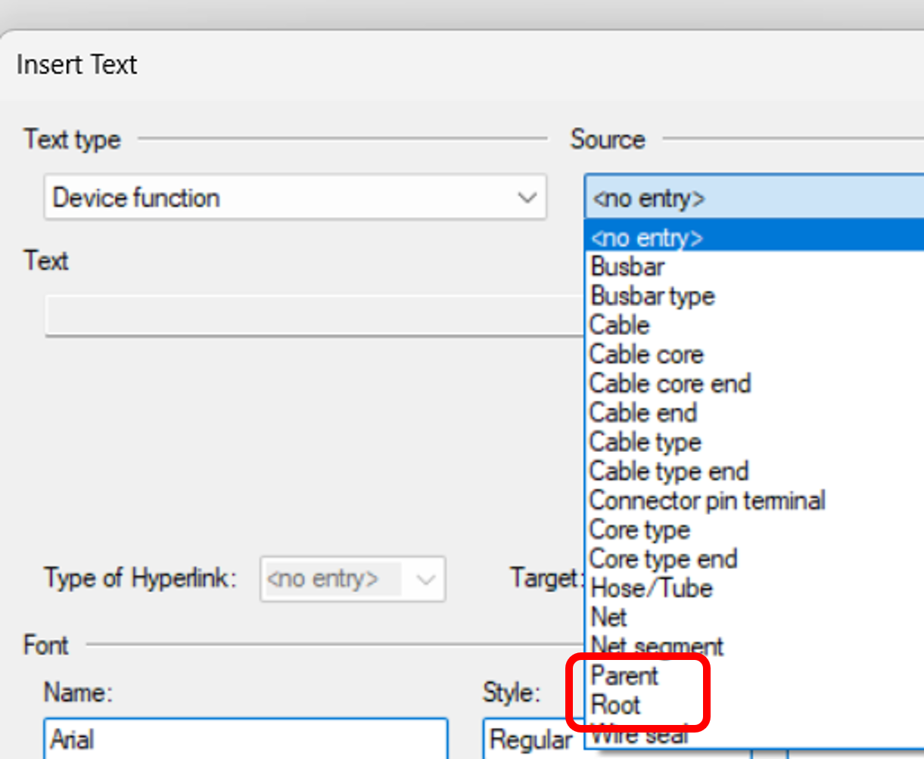
Task: Click the font Name field showing Arial
Action: [246, 739]
